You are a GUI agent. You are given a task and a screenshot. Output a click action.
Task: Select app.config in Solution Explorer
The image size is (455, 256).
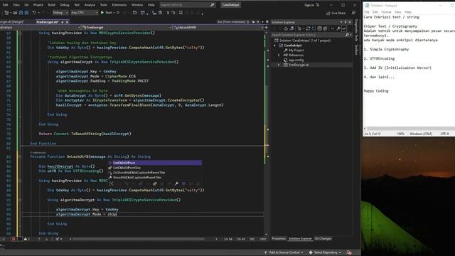tap(296, 60)
